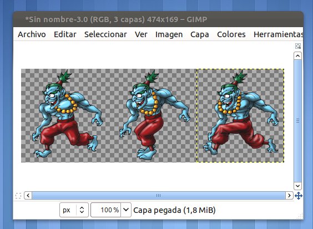Click the middle goblin sprite on canvas
Image resolution: width=313 pixels, height=229 pixels.
[x=155, y=115]
